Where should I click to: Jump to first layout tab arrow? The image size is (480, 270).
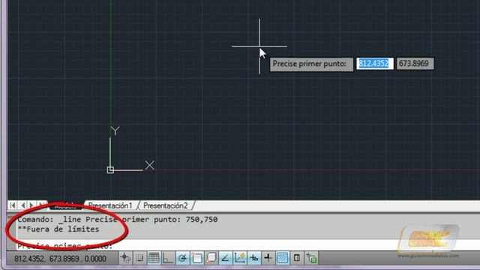[12, 205]
